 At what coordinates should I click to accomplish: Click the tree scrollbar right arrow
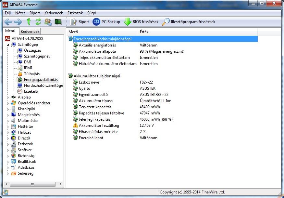tap(60, 184)
